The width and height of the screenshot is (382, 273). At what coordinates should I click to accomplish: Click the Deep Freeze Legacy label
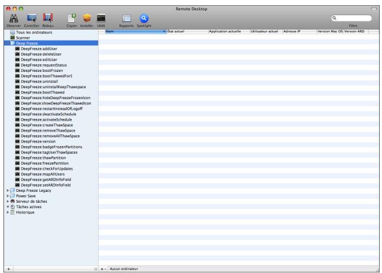point(34,191)
